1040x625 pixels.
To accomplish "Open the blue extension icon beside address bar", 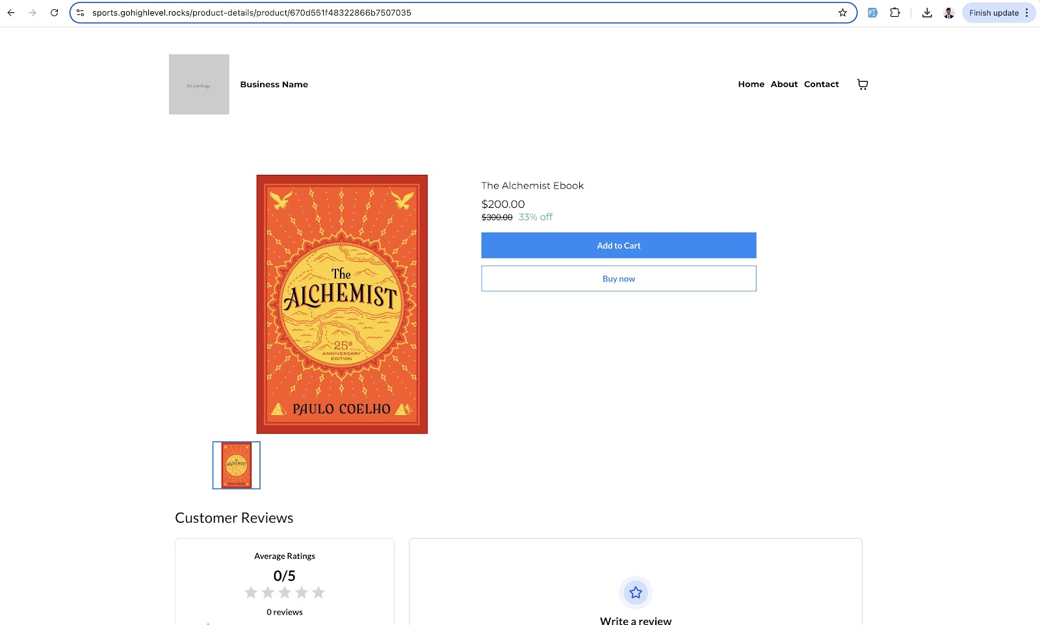I will click(873, 12).
